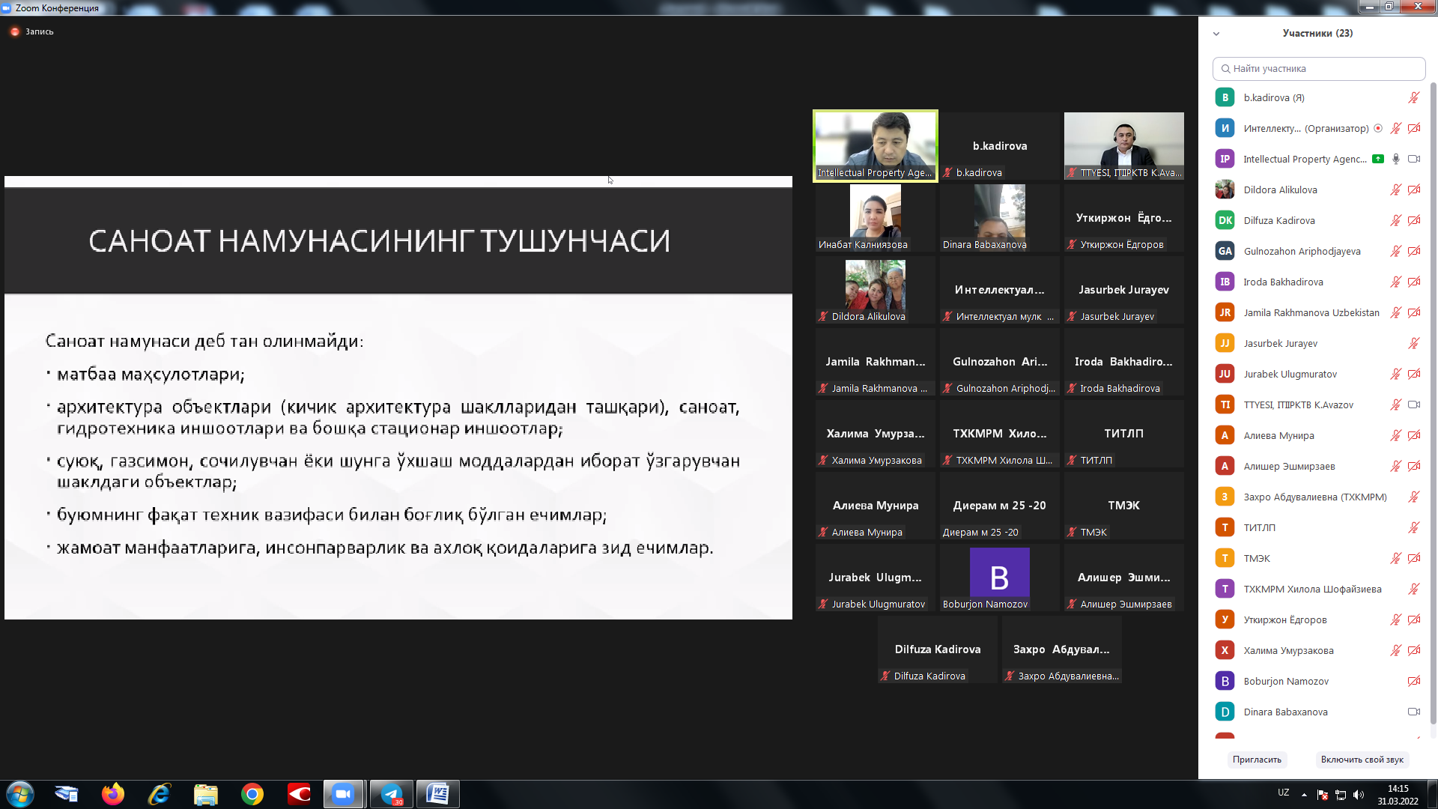Click the green screen-share icon for Intellectual Property Agency
This screenshot has width=1438, height=809.
click(x=1377, y=159)
